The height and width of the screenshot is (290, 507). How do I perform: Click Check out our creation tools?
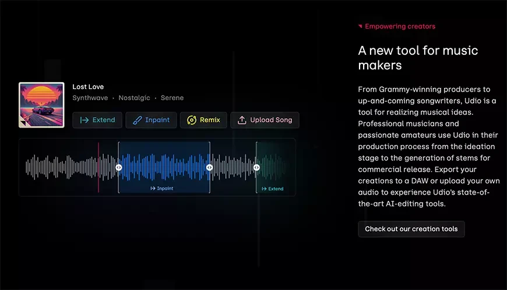pyautogui.click(x=411, y=229)
